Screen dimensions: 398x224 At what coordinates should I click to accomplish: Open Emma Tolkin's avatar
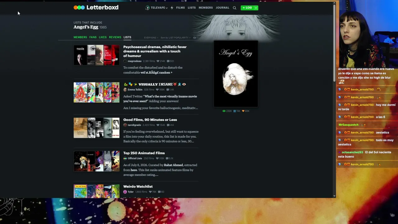pos(125,90)
